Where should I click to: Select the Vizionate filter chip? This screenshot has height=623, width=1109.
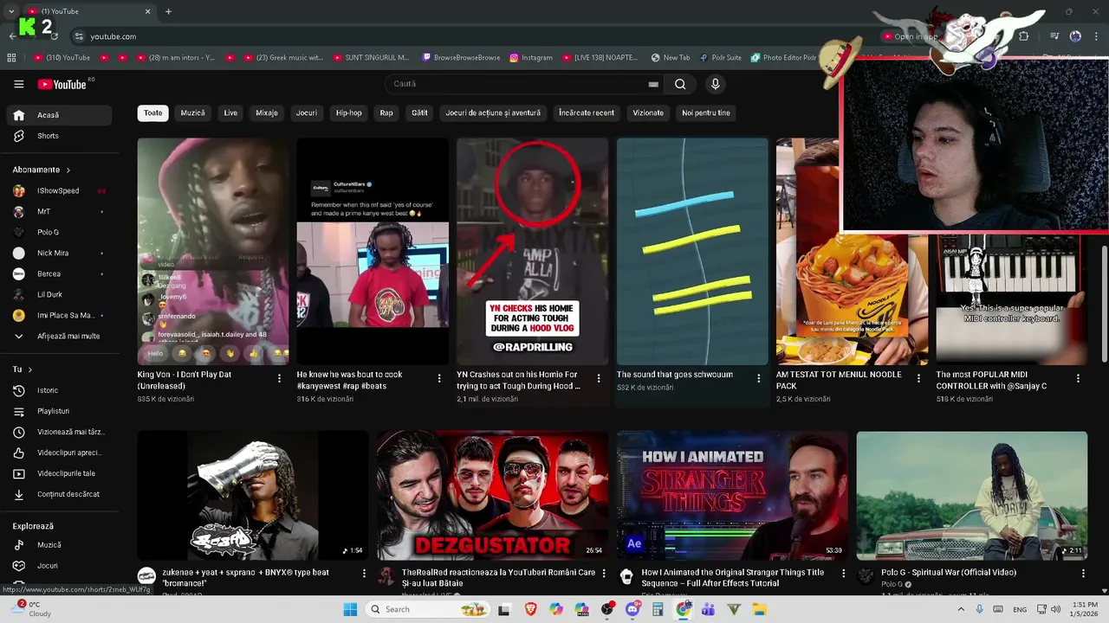point(648,112)
